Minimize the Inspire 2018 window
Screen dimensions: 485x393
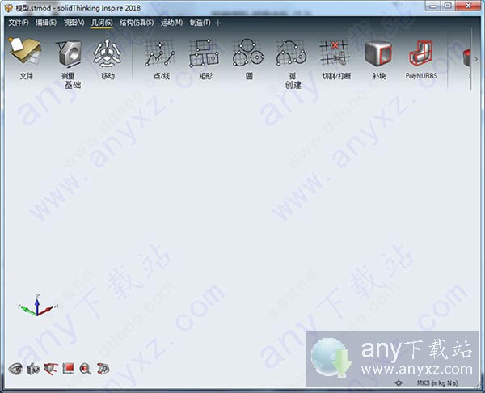click(433, 6)
